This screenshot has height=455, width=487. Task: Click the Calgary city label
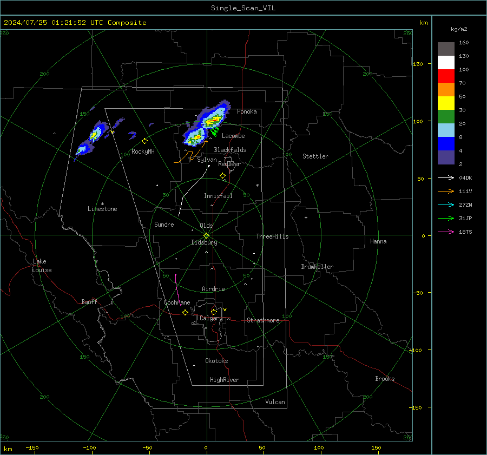point(211,318)
